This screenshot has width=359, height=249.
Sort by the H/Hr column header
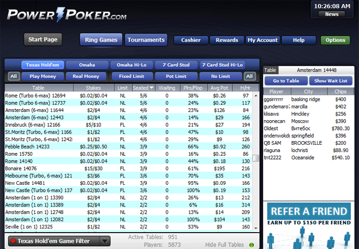point(246,88)
